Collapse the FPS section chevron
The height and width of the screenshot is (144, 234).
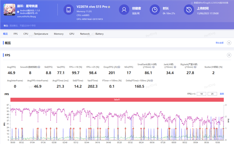(229, 55)
